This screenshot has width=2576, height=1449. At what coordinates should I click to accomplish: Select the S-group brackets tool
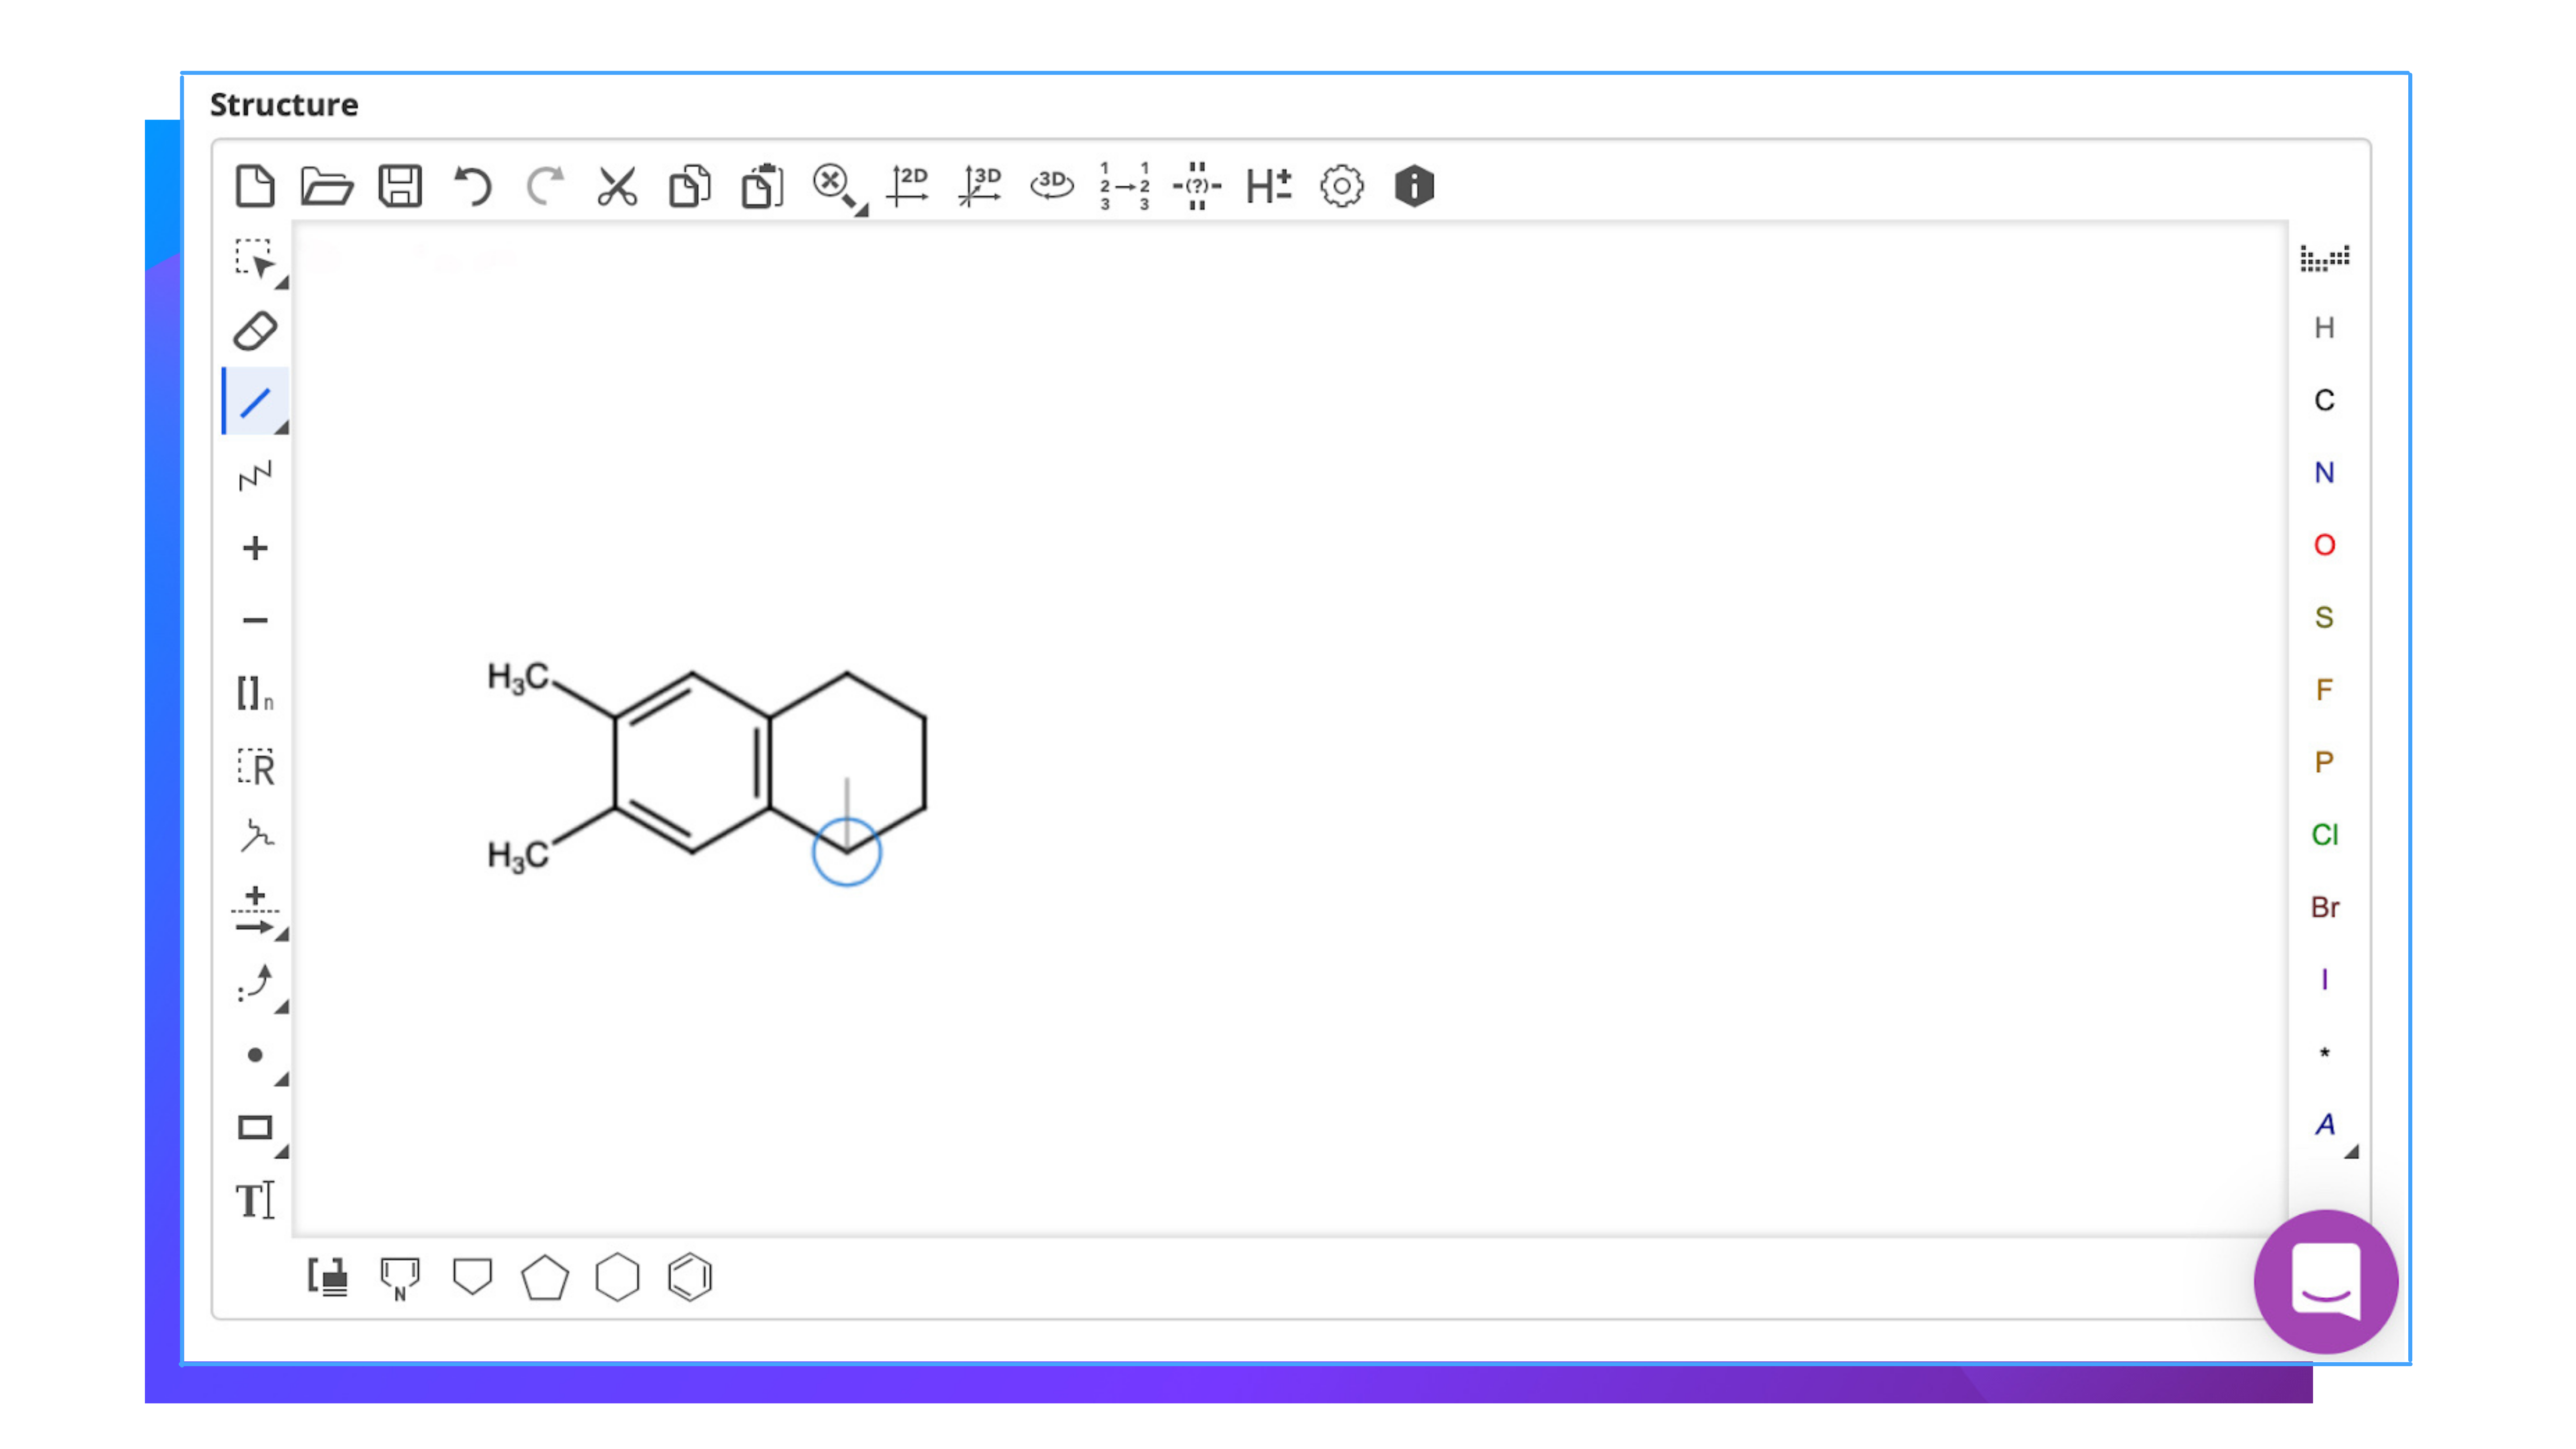point(255,693)
